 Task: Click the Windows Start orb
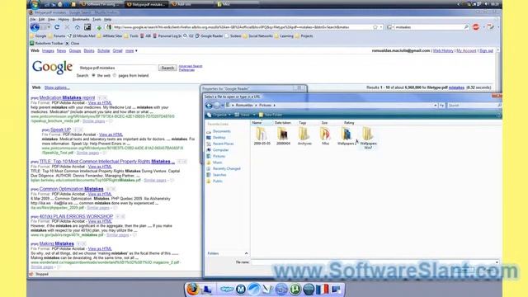[x=35, y=4]
